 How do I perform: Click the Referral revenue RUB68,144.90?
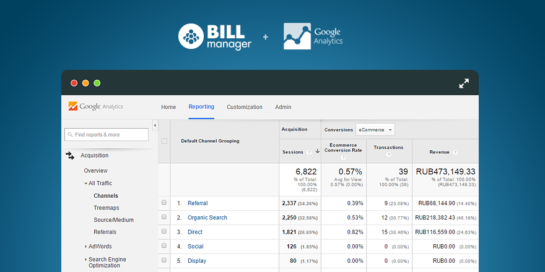tap(437, 203)
